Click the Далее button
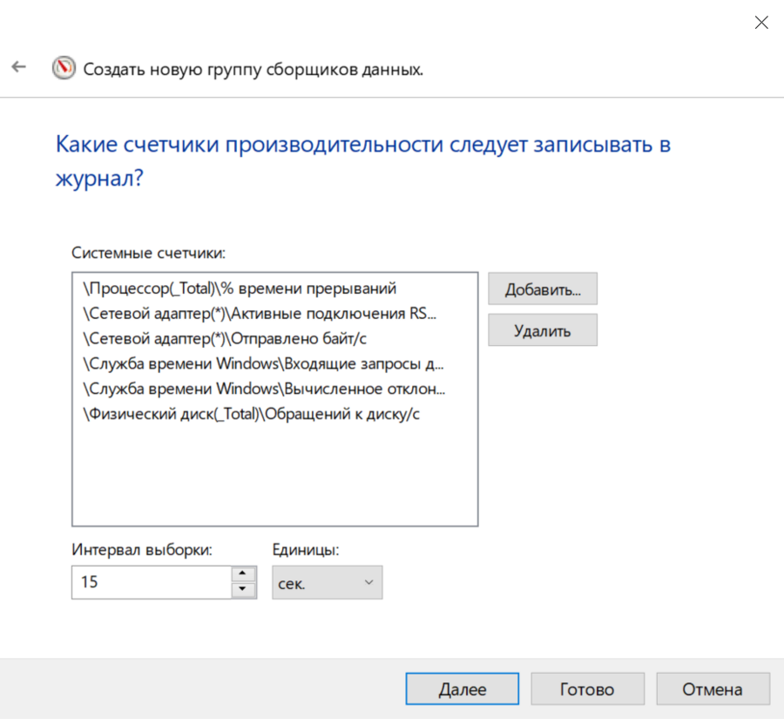The image size is (784, 719). [x=462, y=689]
